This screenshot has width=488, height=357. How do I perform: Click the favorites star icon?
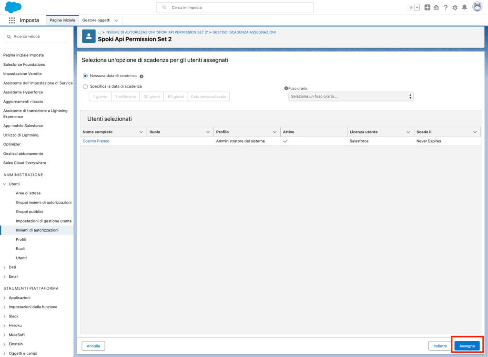coord(411,8)
